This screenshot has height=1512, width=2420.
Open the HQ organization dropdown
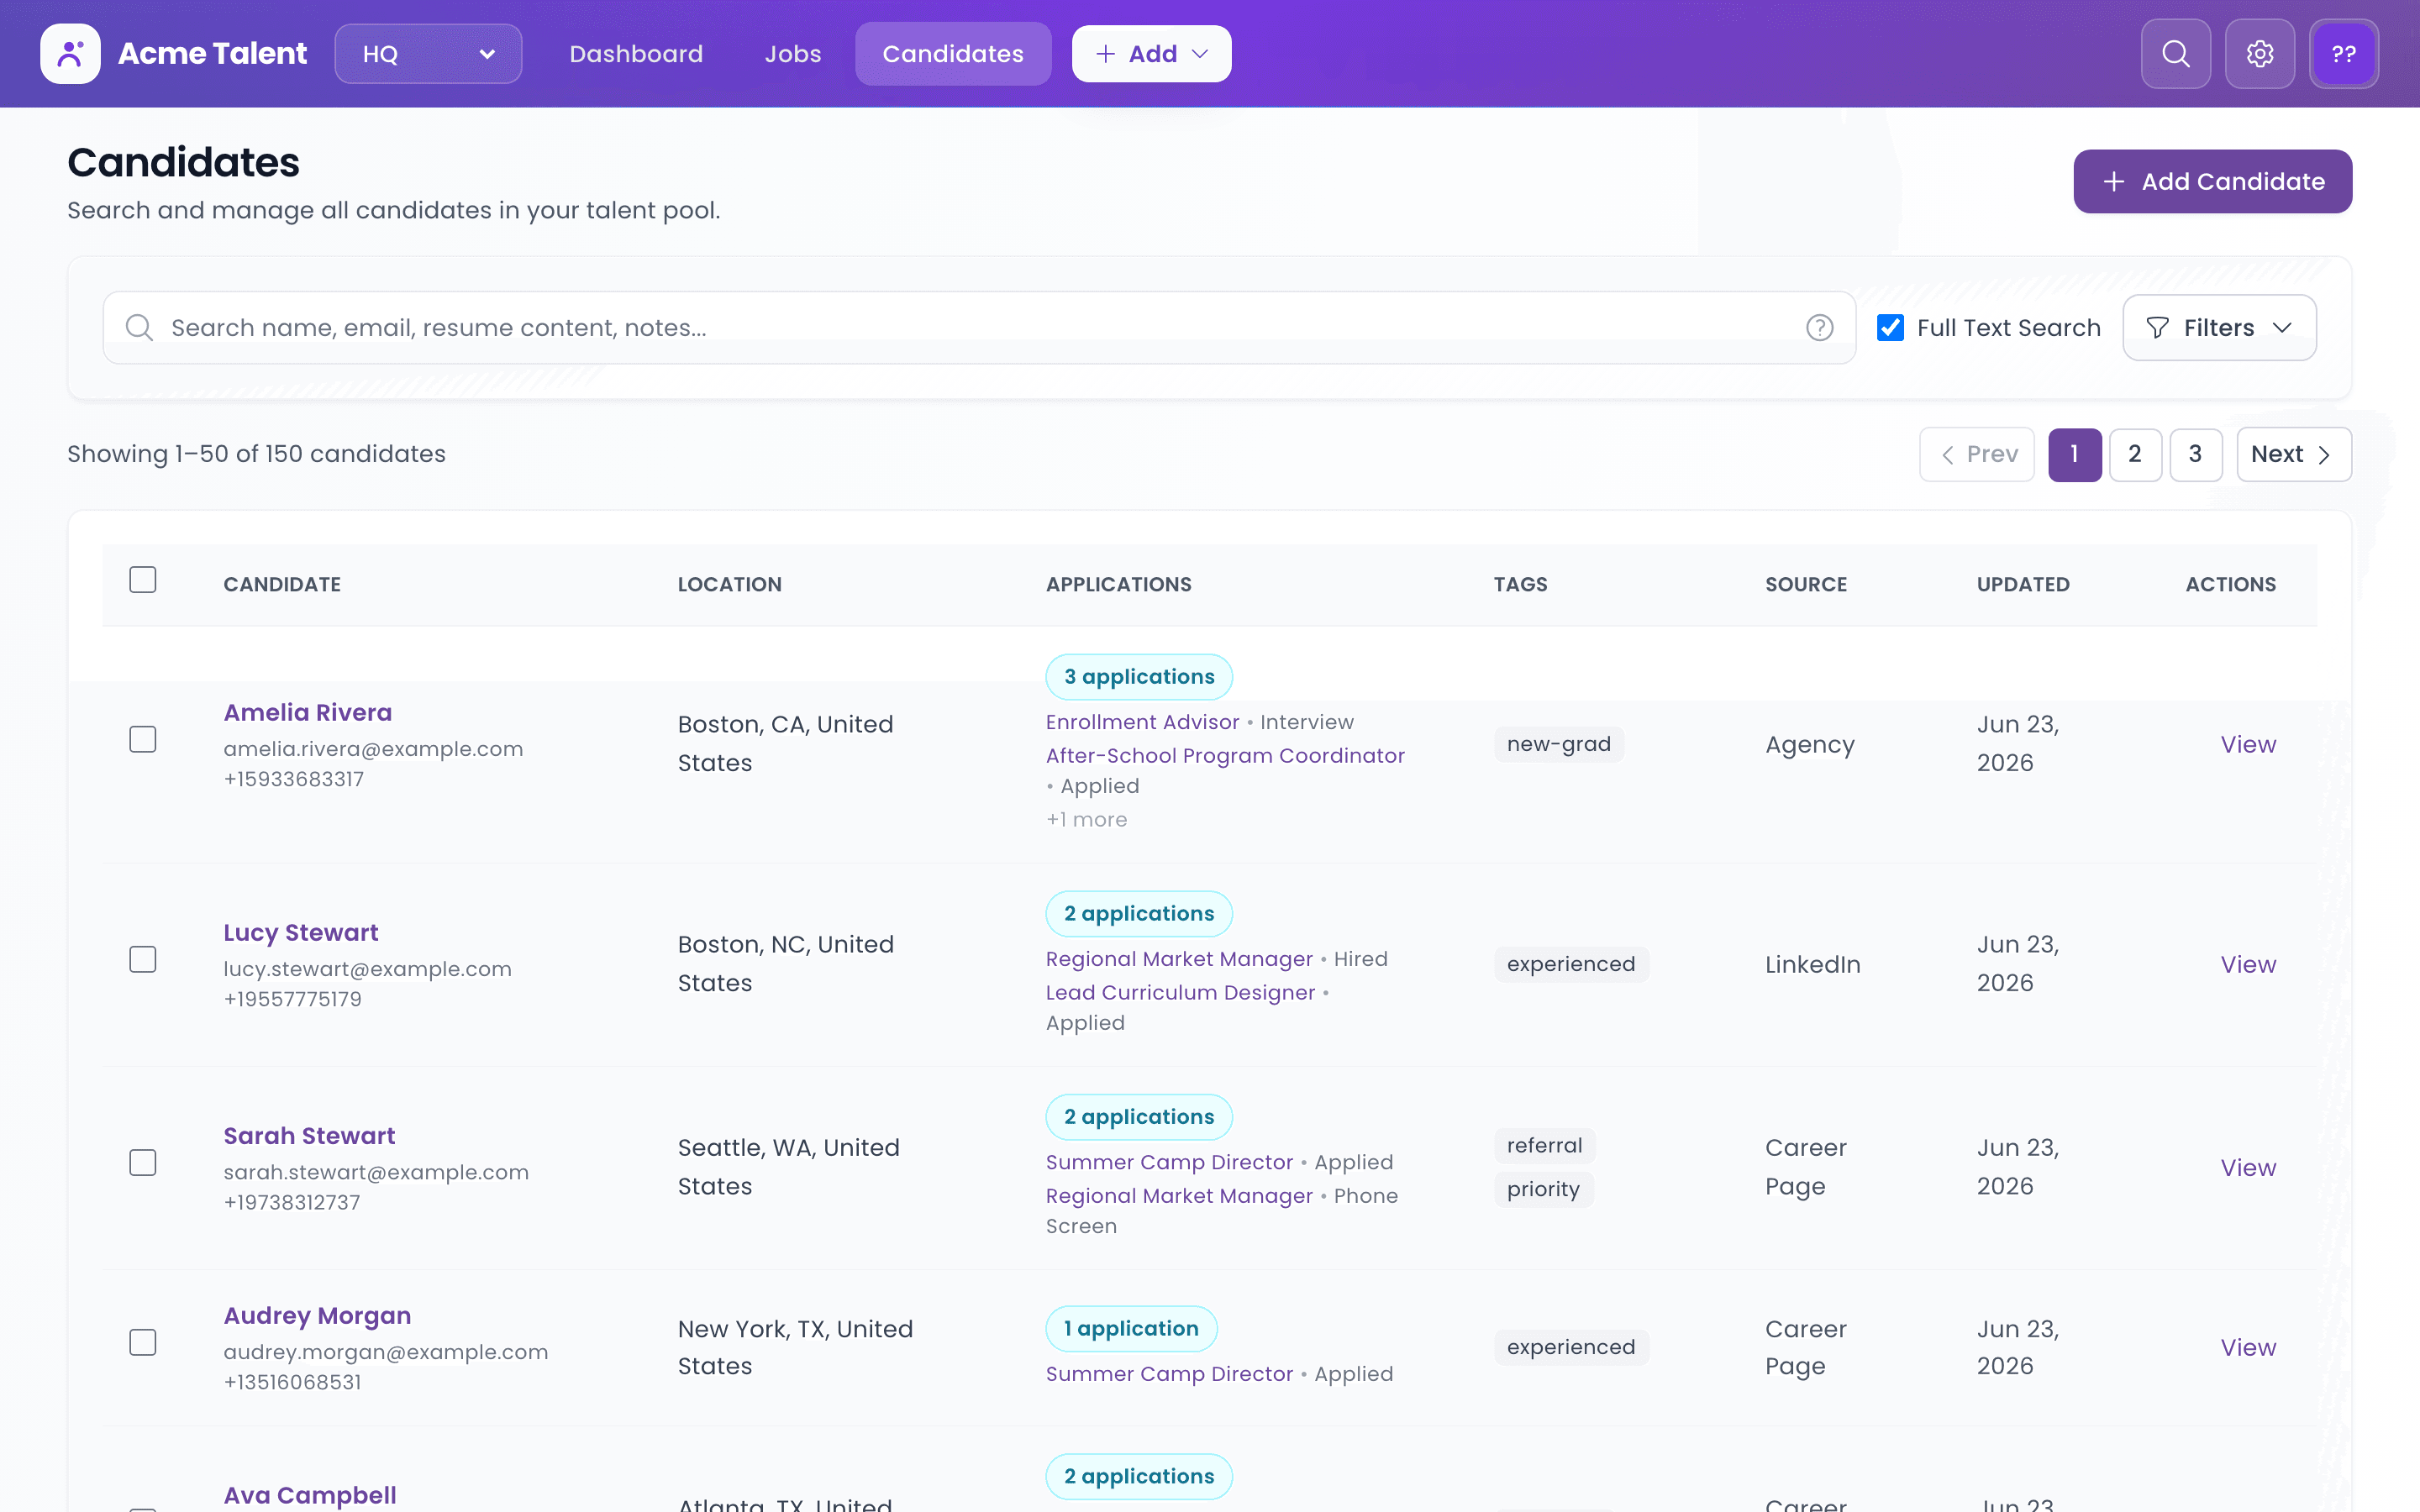click(428, 54)
